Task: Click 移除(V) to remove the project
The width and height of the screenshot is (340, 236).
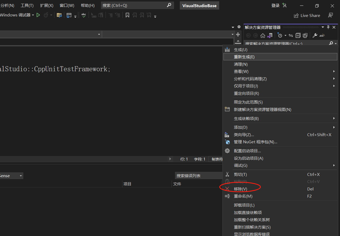Action: pyautogui.click(x=280, y=189)
